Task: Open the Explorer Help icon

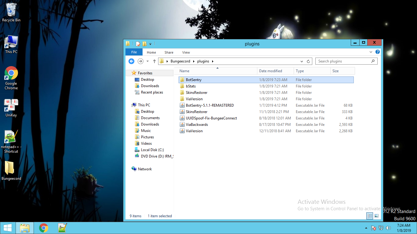Action: [x=378, y=52]
